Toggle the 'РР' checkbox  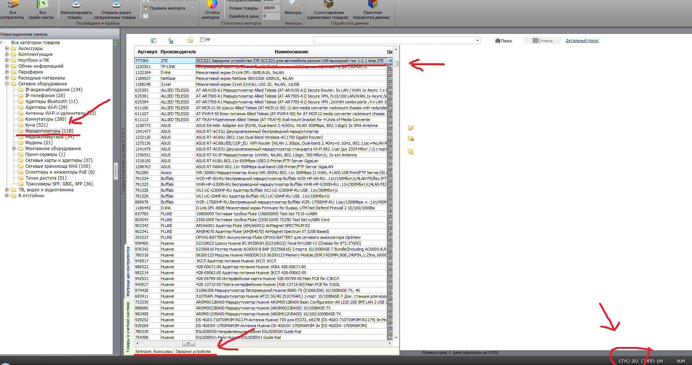(x=202, y=40)
